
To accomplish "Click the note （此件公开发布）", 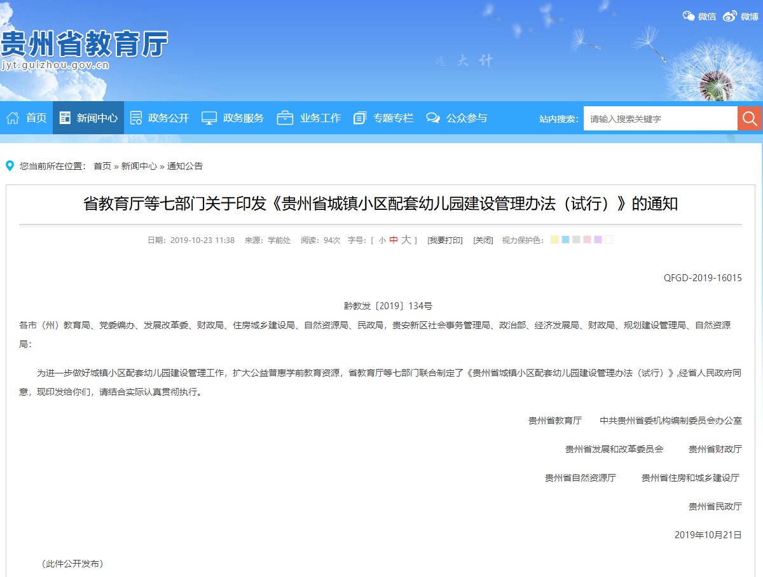I will [72, 564].
